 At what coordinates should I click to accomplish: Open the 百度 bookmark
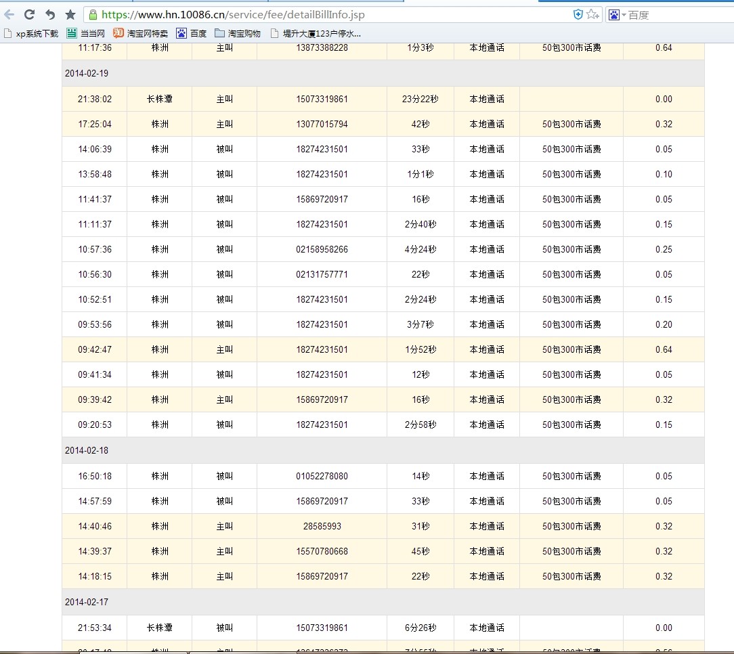pos(192,33)
